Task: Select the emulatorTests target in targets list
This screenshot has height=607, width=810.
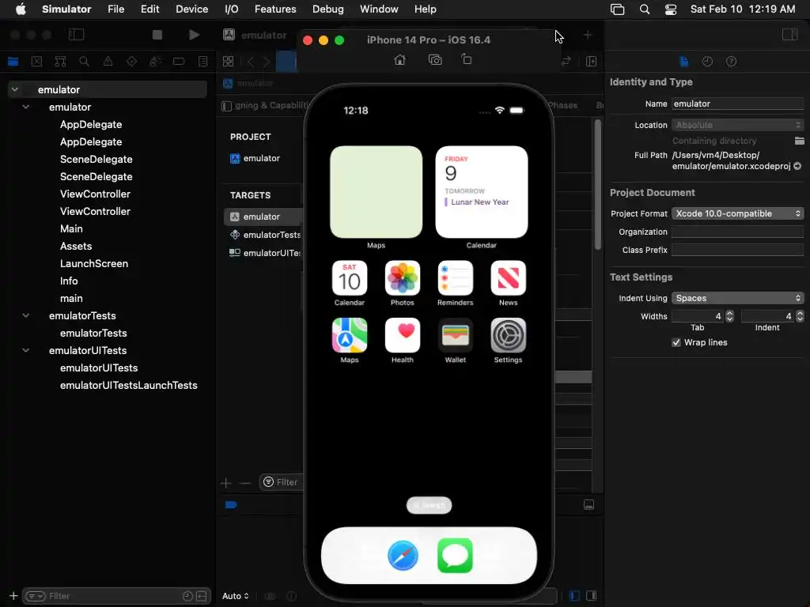Action: pyautogui.click(x=264, y=235)
